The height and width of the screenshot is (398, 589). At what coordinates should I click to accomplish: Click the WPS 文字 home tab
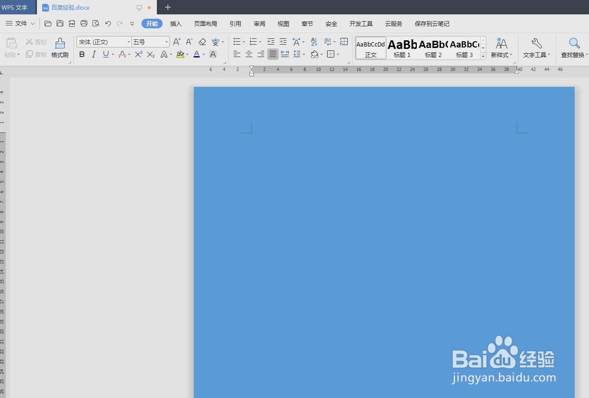click(x=17, y=8)
